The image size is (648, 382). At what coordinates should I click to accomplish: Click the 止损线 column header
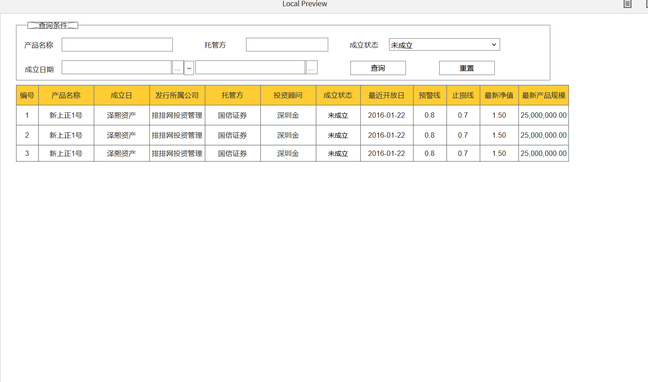(463, 95)
